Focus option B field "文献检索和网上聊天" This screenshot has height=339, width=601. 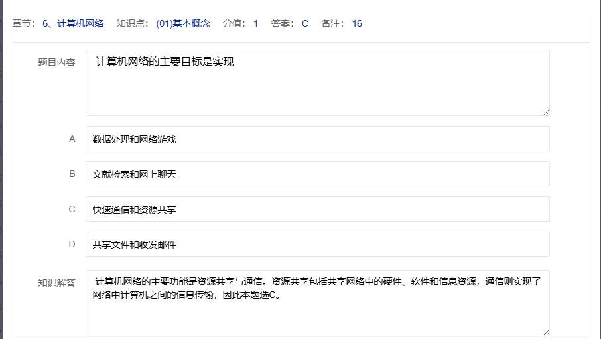tap(317, 174)
